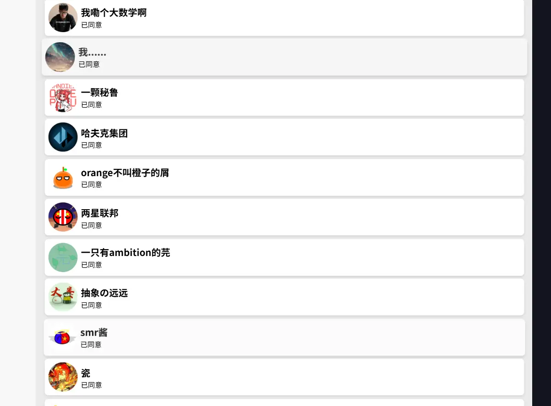The height and width of the screenshot is (406, 551).
Task: Click the name 一颗秘鲁
Action: click(x=99, y=93)
